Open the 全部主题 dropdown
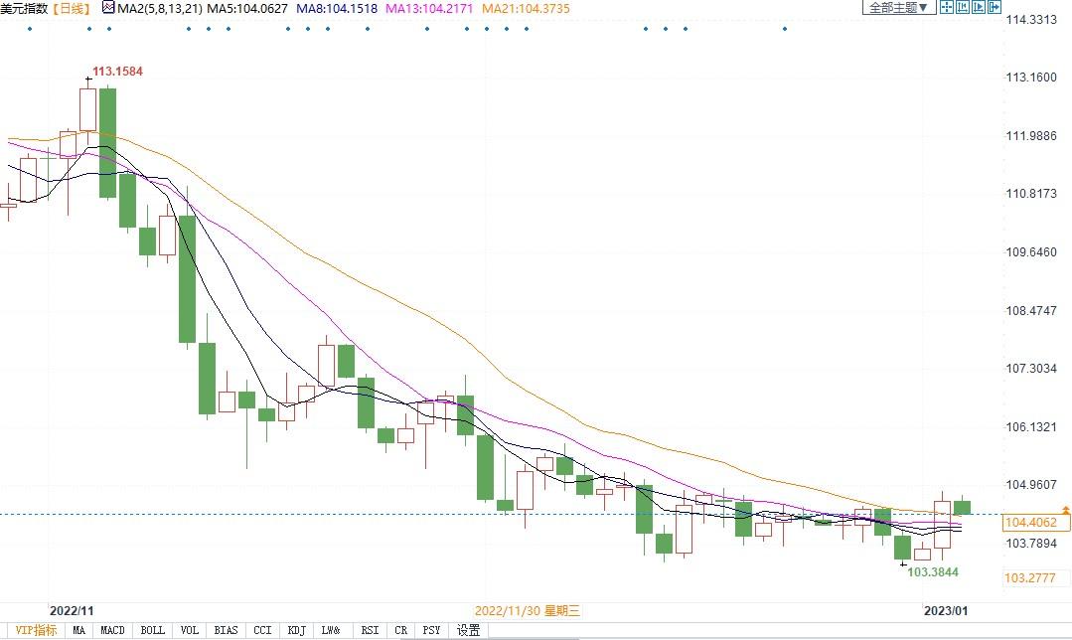 [898, 8]
